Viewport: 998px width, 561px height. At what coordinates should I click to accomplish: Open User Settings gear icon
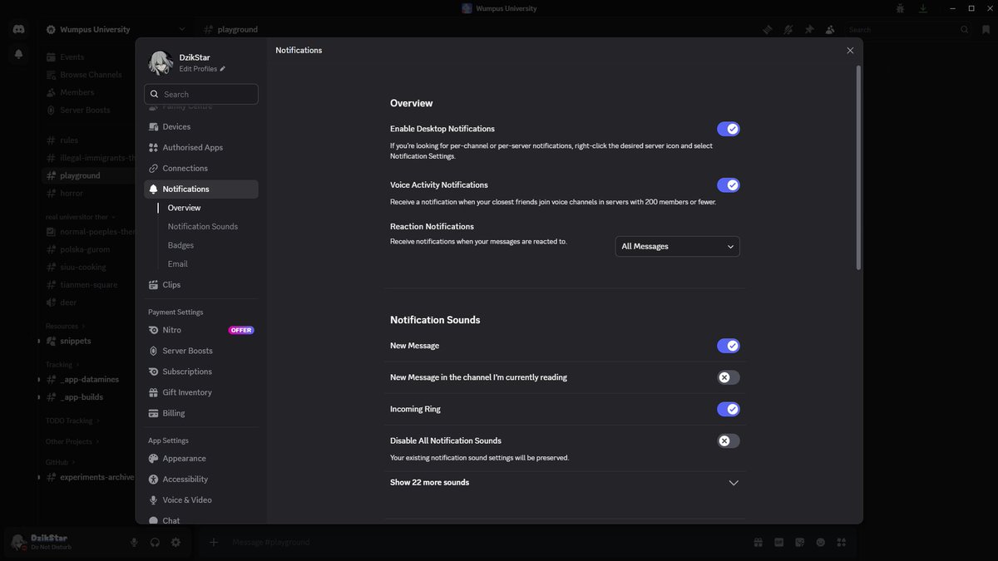click(175, 542)
